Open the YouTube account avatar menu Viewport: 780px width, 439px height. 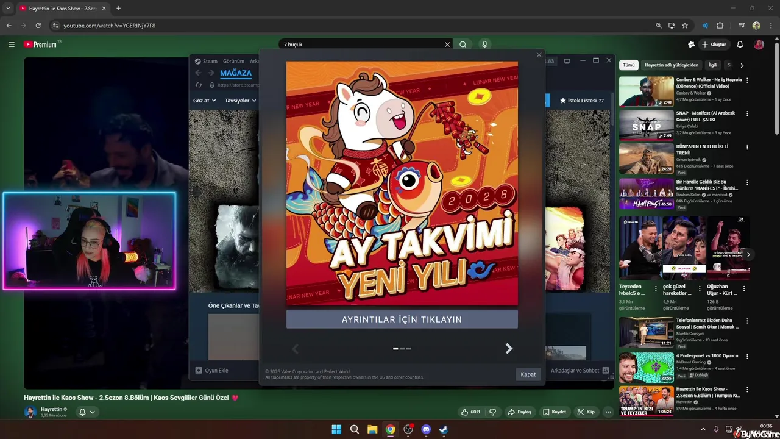pos(759,45)
